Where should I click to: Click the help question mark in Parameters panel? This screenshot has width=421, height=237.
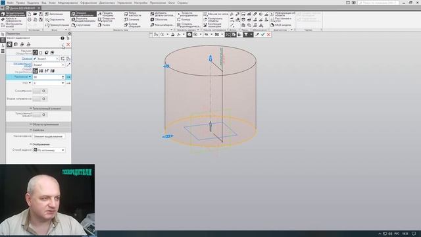pyautogui.click(x=62, y=38)
